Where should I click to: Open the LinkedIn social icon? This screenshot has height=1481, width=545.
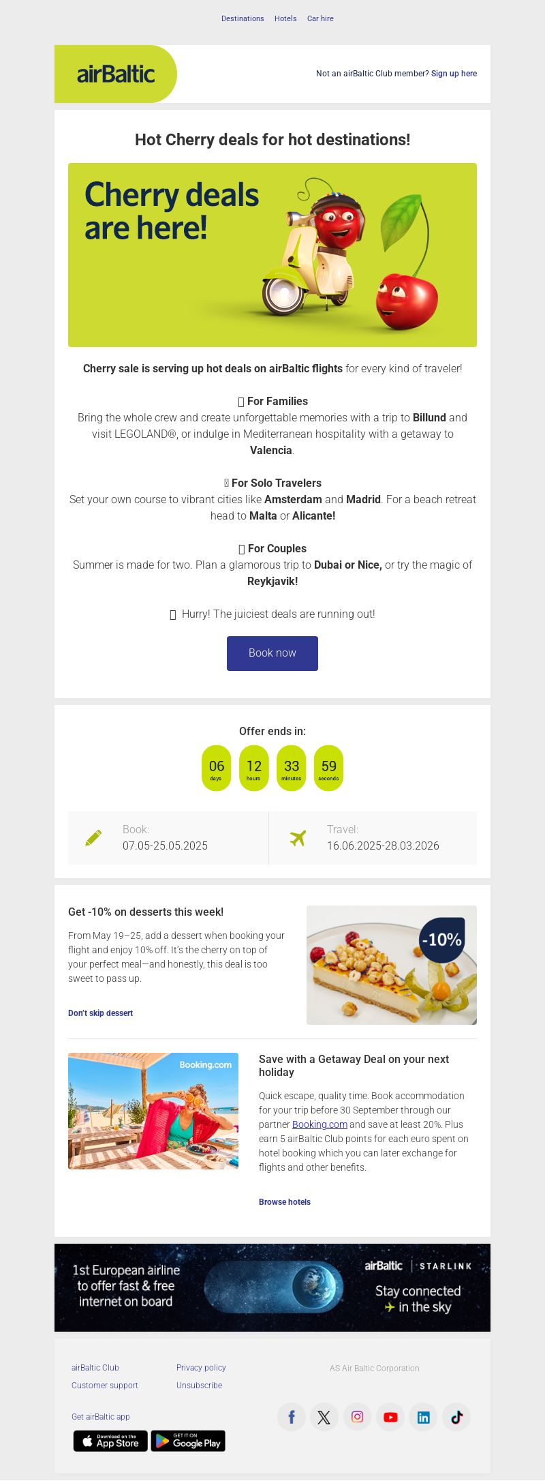pos(423,1417)
